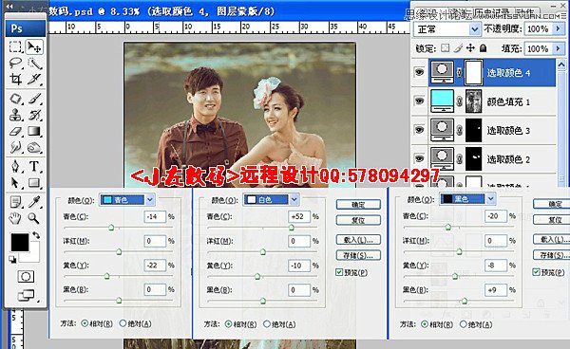Change the screen mode

tap(27, 295)
